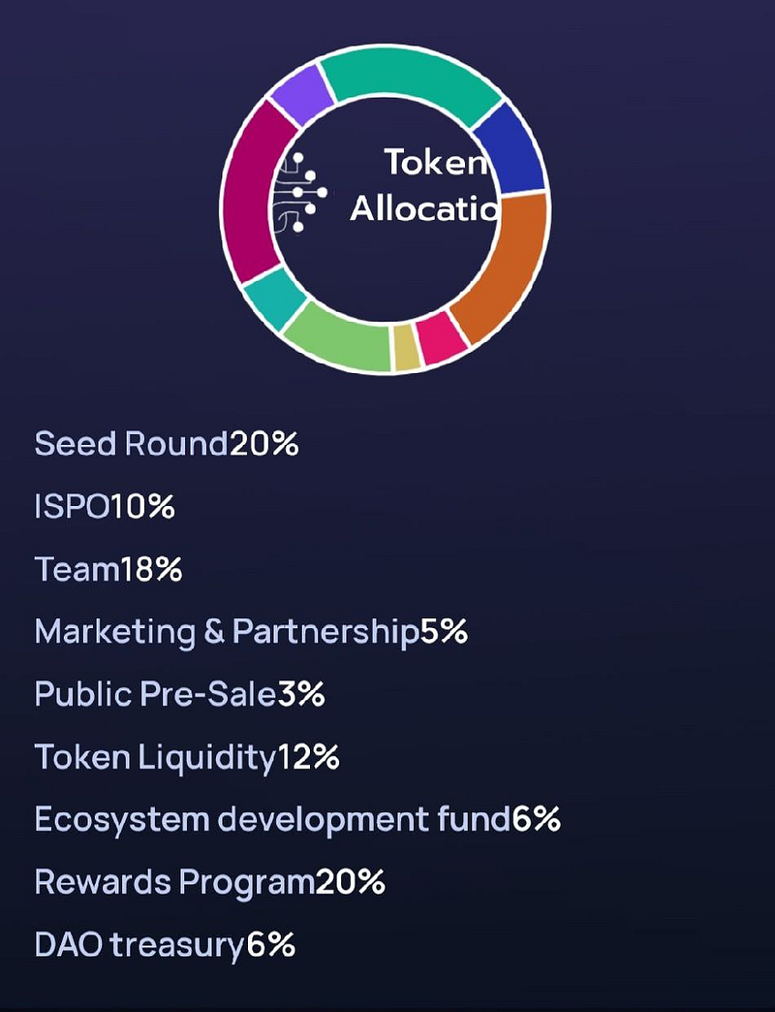Select the Team 18% entry
Viewport: 775px width, 1012px height.
click(x=108, y=569)
